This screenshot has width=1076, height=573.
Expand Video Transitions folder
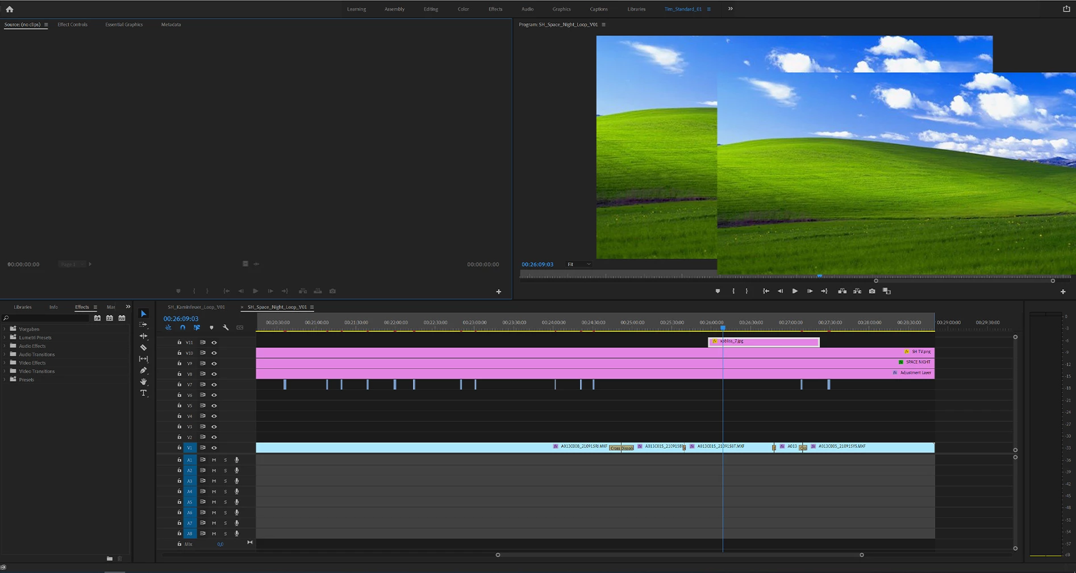[5, 371]
